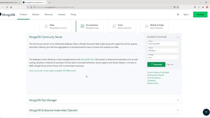The image size is (210, 118).
Task: Click the red extension icon in toolbar
Action: (207, 7)
